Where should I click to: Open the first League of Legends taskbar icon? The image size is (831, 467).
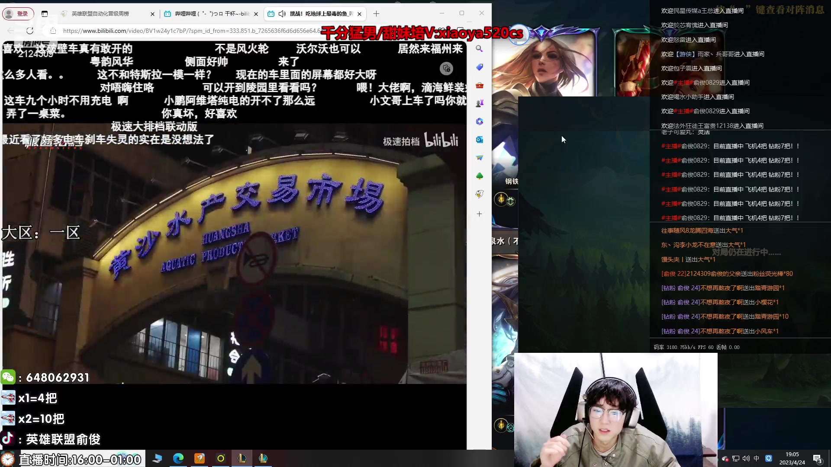tap(242, 458)
